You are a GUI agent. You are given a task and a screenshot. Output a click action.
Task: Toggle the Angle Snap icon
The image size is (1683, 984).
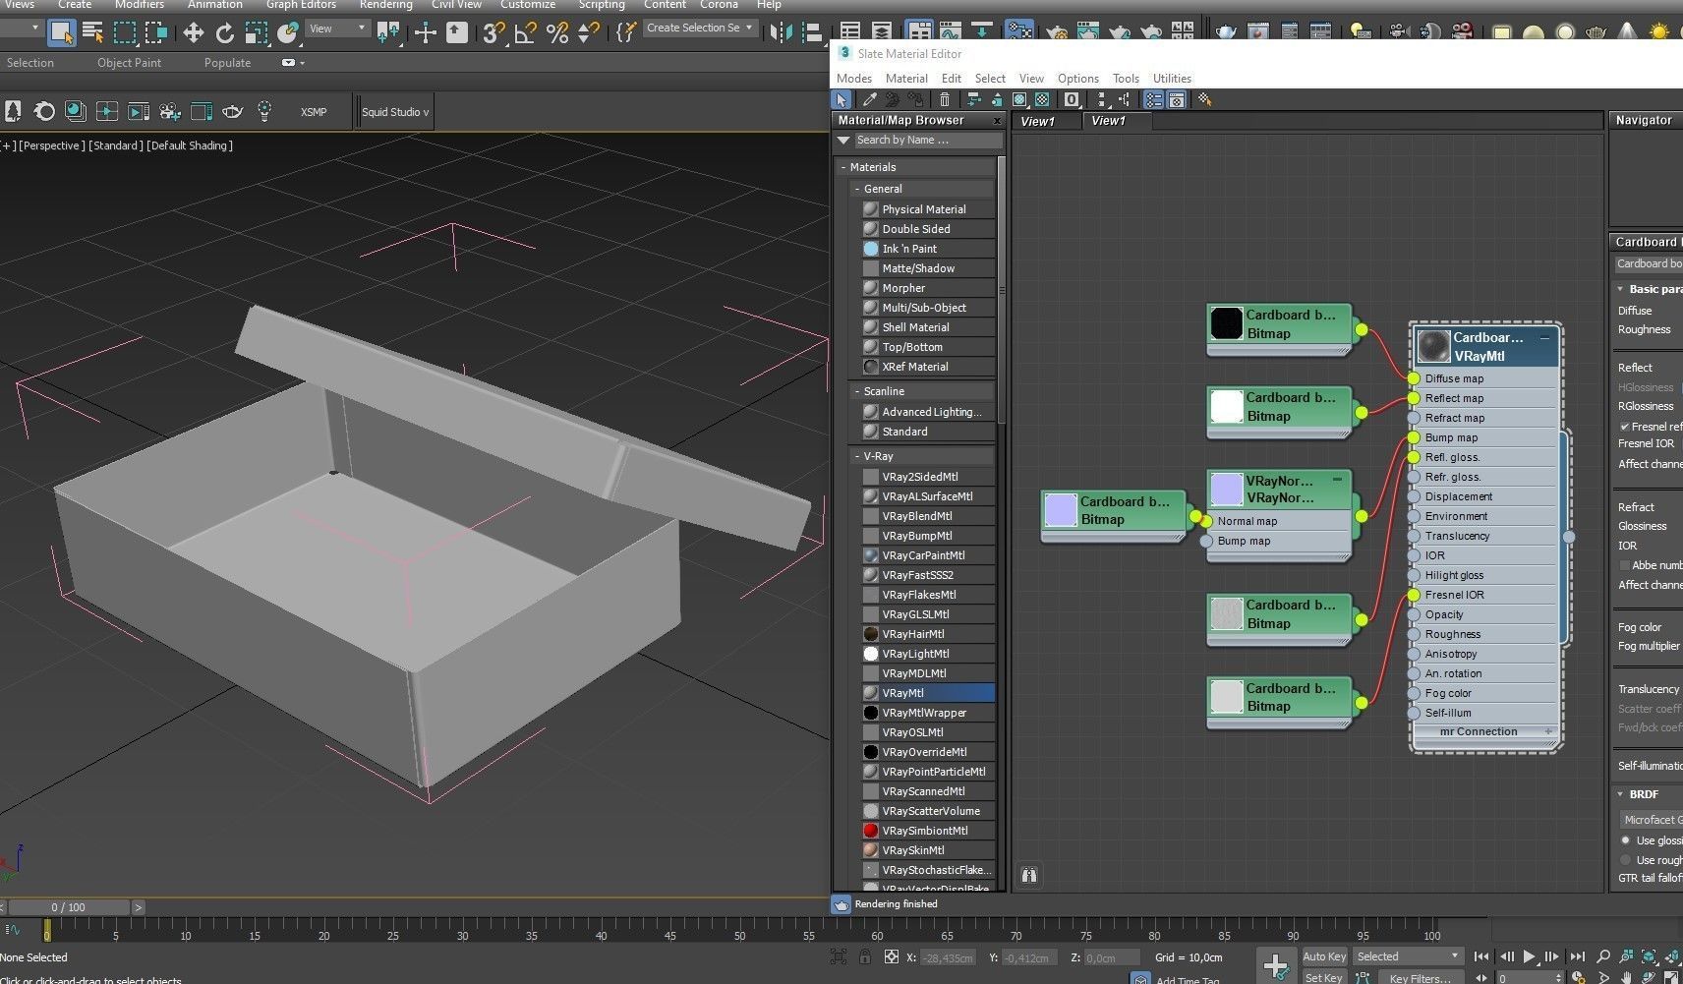pos(526,32)
